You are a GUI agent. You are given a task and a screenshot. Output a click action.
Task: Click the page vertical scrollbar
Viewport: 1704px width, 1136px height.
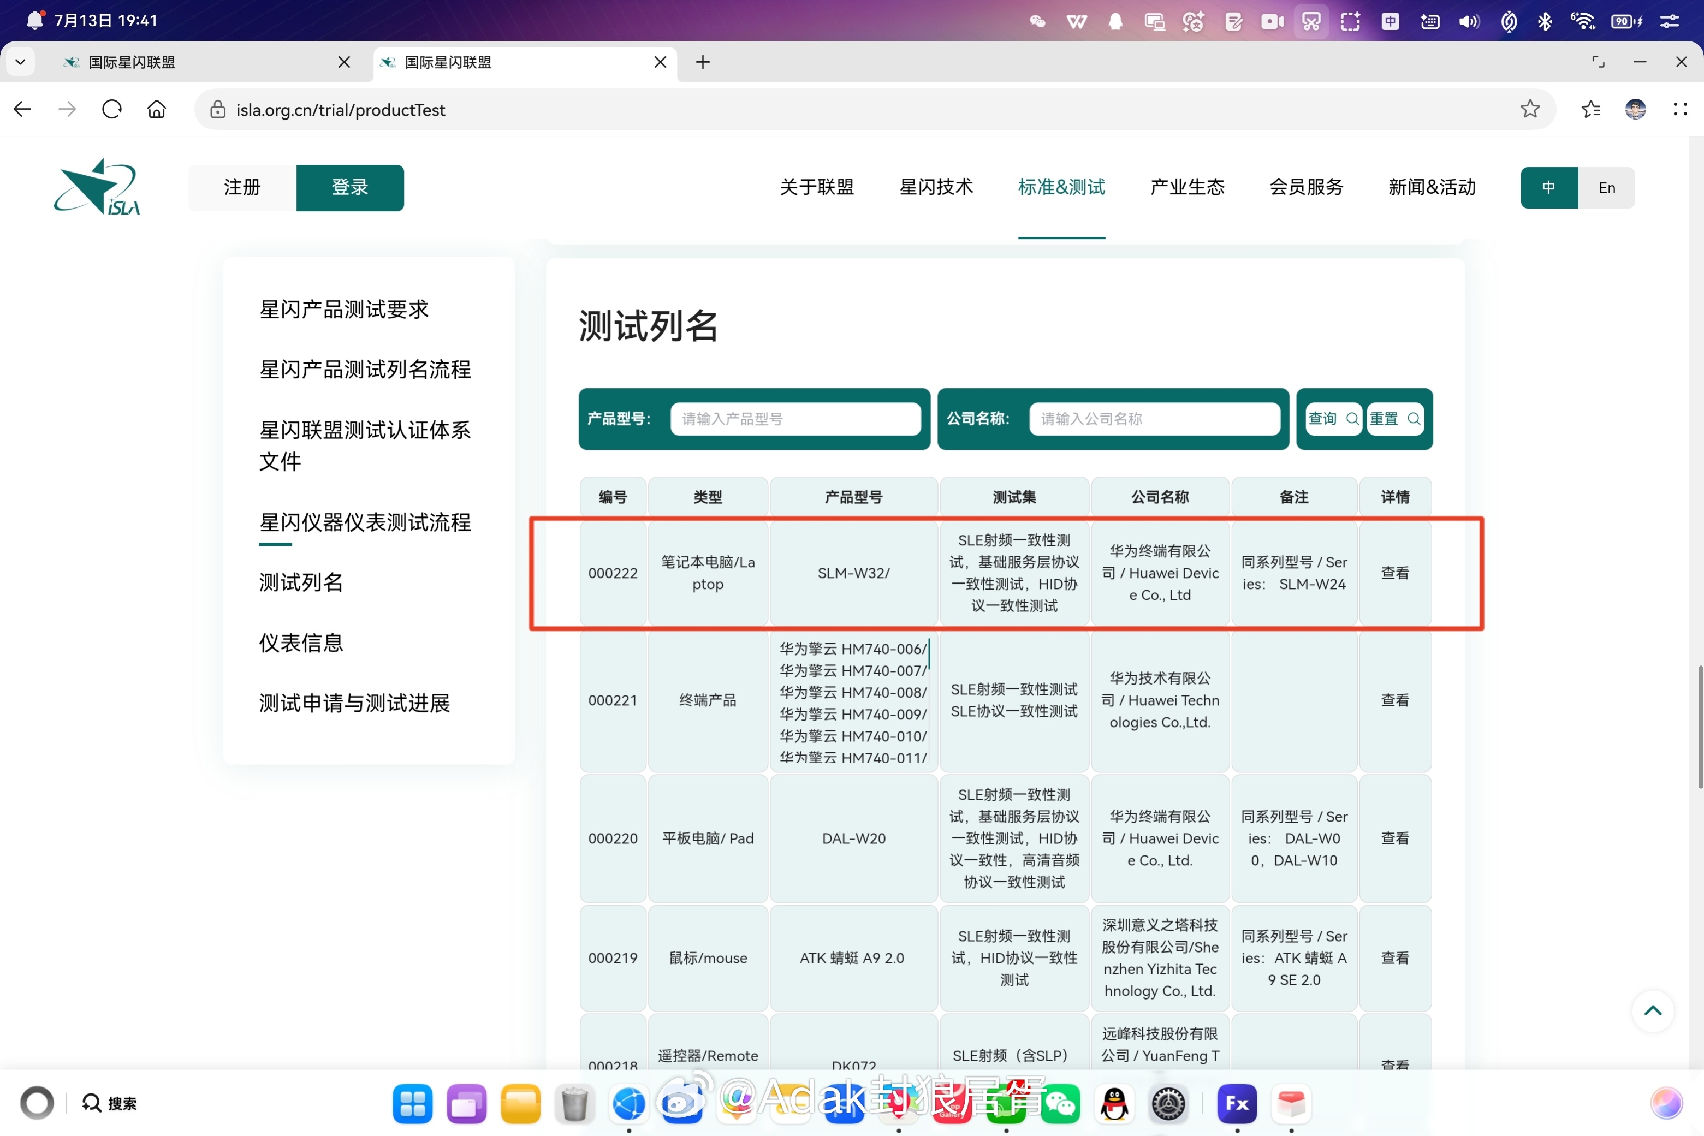click(x=1699, y=727)
